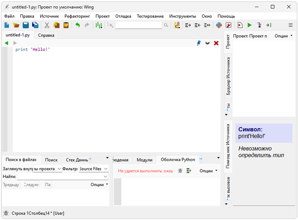Viewport: 298px width, 220px height.
Task: Click the bug icon in Python shell panel
Action: tap(180, 170)
